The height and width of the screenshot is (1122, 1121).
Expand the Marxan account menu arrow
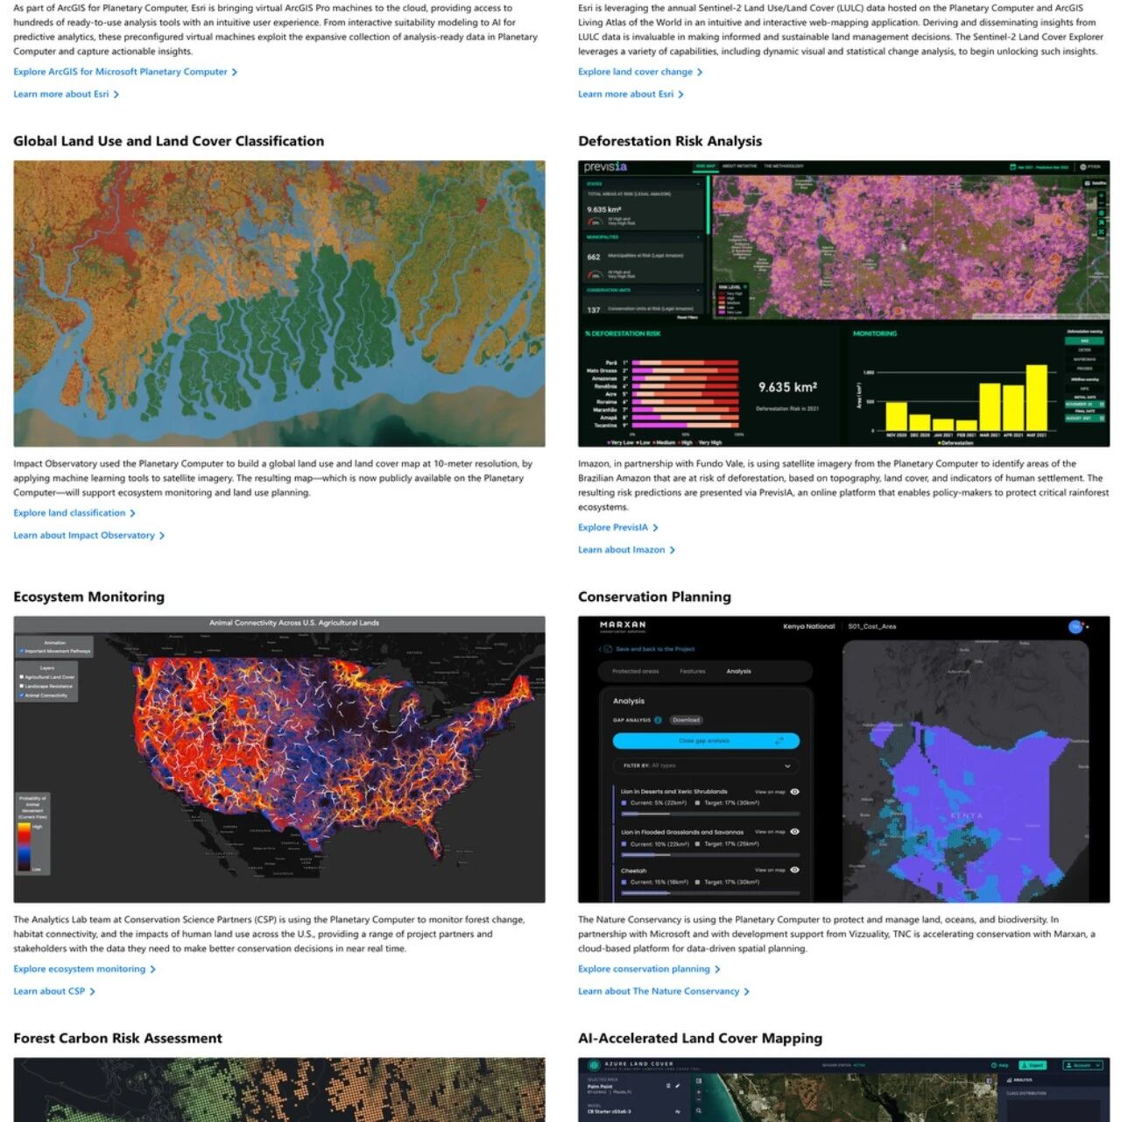coord(1088,626)
